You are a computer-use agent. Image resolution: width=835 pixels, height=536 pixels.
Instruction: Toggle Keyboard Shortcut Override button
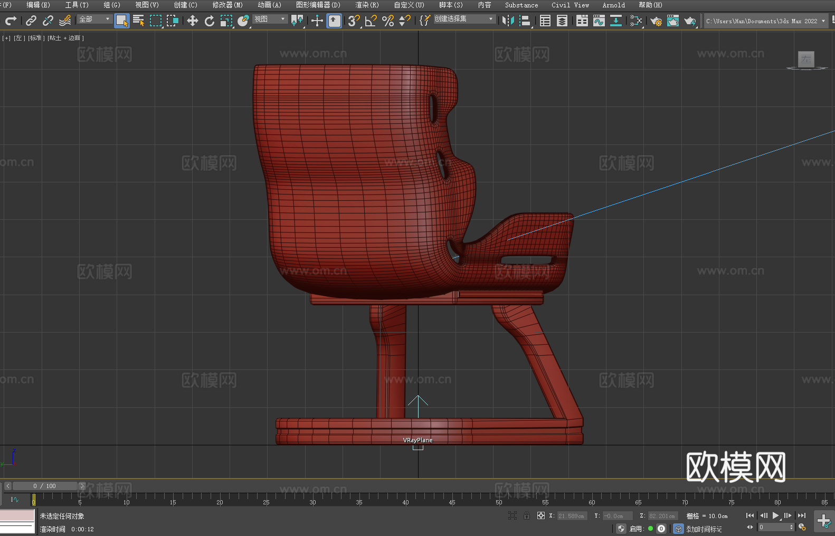pyautogui.click(x=334, y=21)
